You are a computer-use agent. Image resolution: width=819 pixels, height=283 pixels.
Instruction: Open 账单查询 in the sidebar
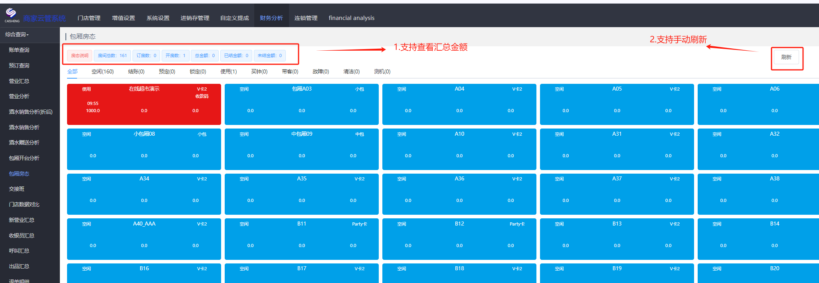tap(19, 50)
